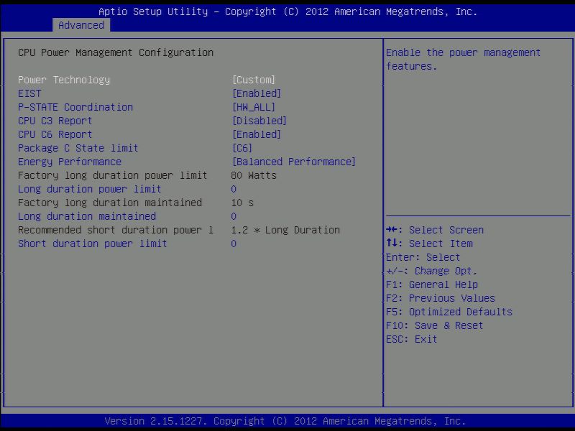
Task: Click the F10: Save & Reset hint
Action: [435, 325]
